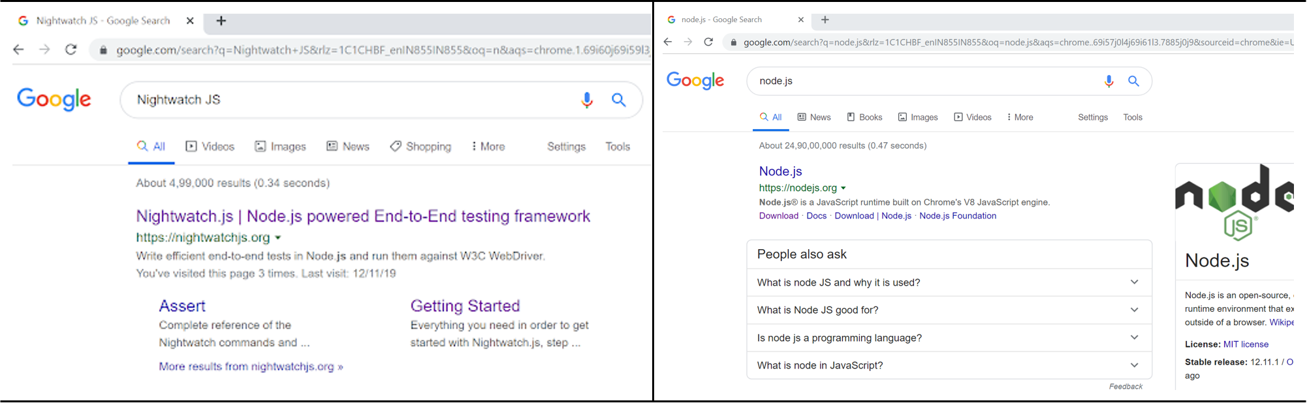
Task: Click the microphone icon in Nightwatch JS search
Action: tap(587, 100)
